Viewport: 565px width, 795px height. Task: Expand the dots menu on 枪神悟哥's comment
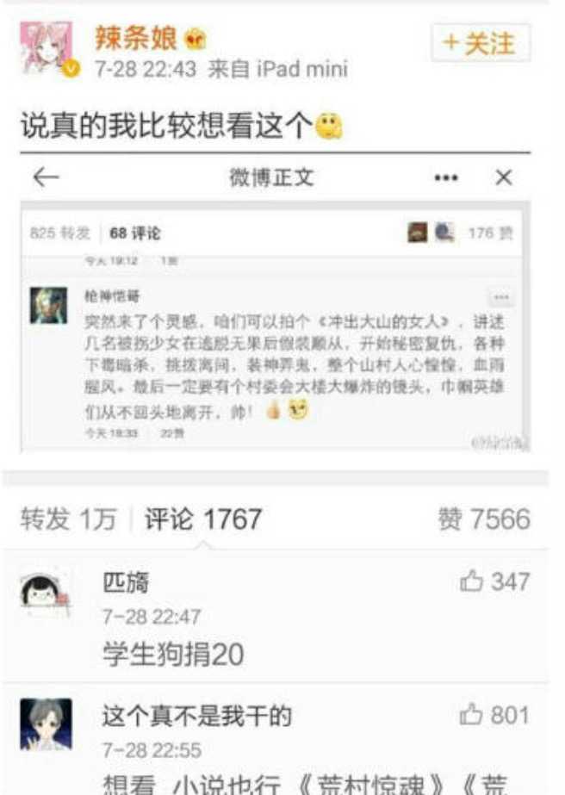(x=501, y=297)
